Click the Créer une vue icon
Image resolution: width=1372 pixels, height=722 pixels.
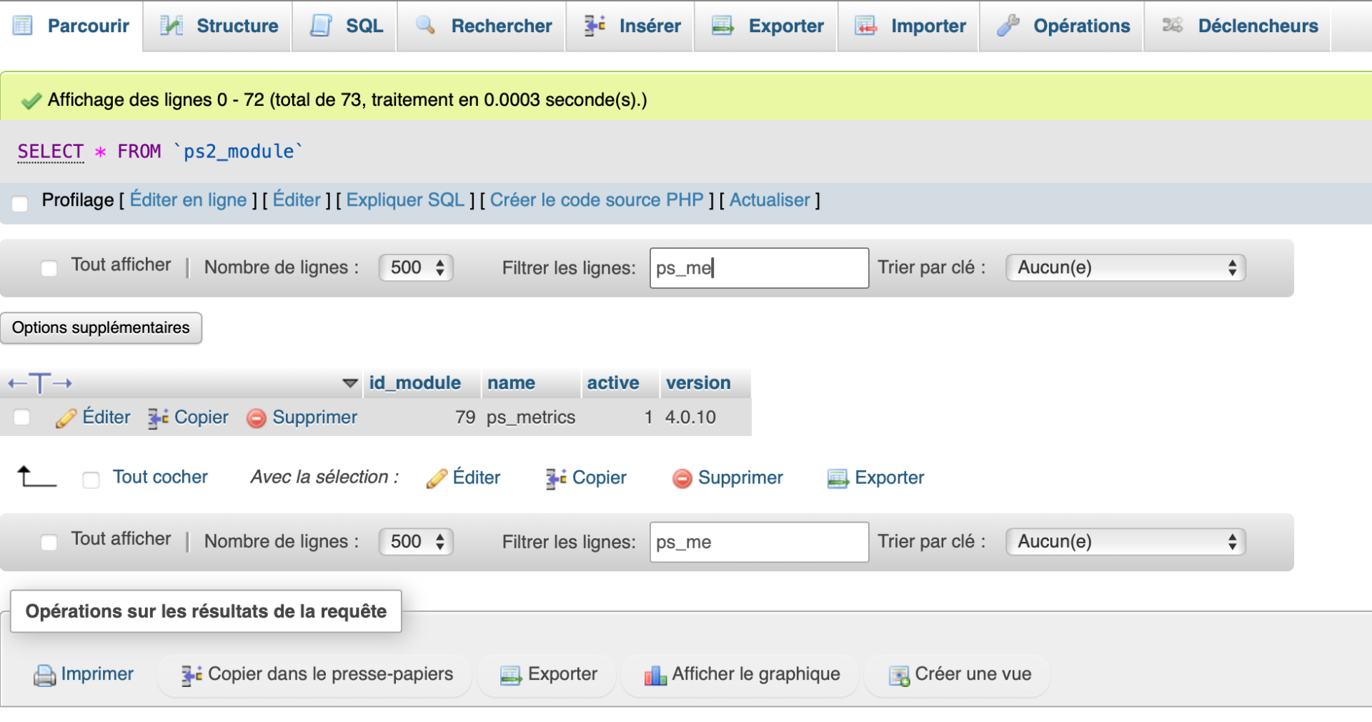(899, 675)
